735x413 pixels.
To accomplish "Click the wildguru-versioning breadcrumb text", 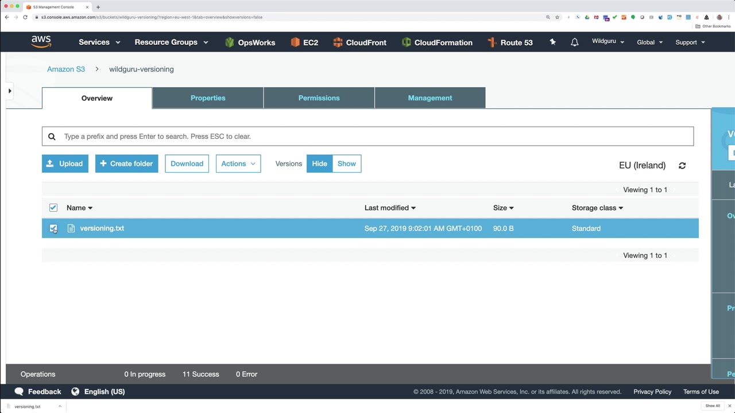I will pos(141,69).
